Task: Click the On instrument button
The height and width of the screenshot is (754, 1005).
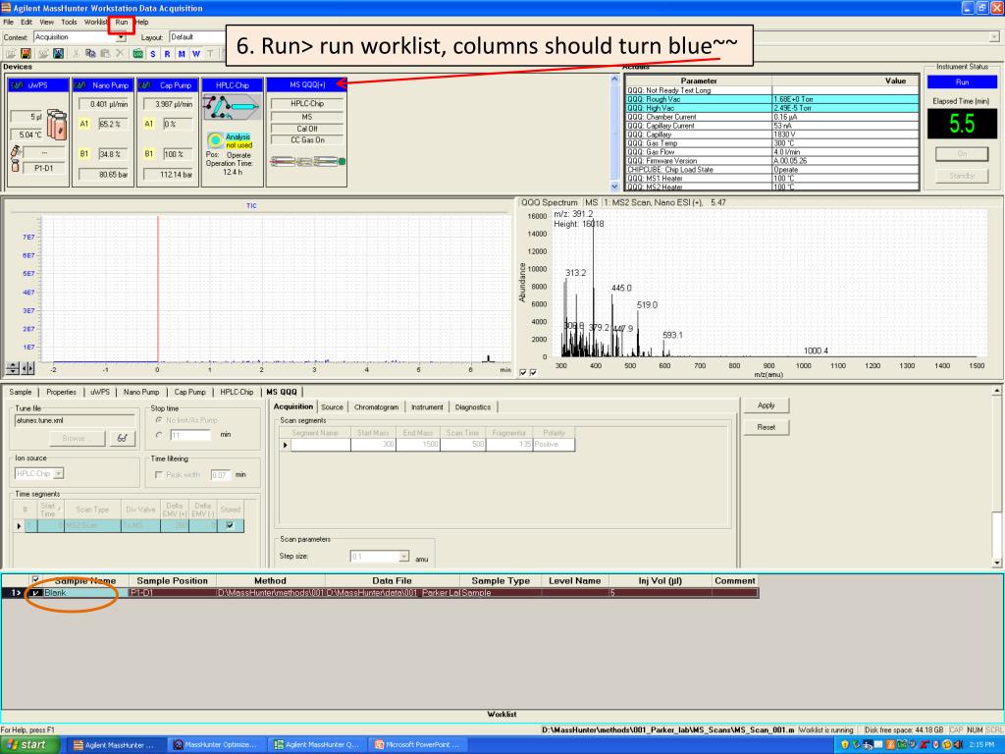Action: pos(962,154)
